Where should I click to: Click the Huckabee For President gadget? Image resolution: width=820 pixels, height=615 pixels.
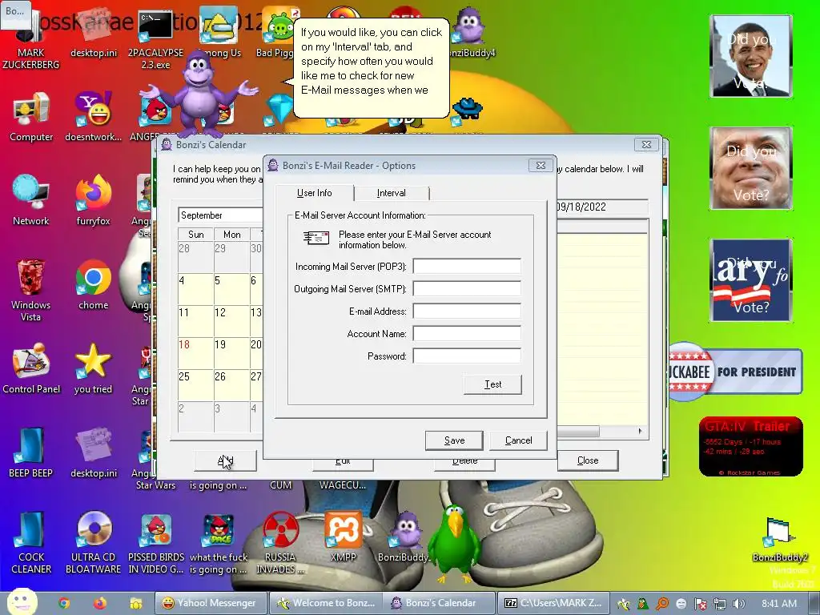coord(735,372)
